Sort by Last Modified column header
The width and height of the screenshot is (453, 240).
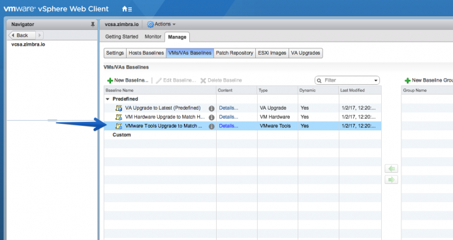click(360, 91)
